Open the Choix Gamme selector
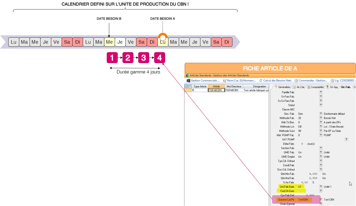 pos(321,204)
